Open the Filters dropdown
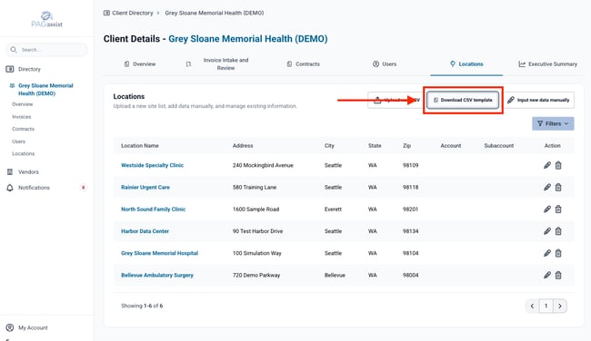 pos(553,123)
